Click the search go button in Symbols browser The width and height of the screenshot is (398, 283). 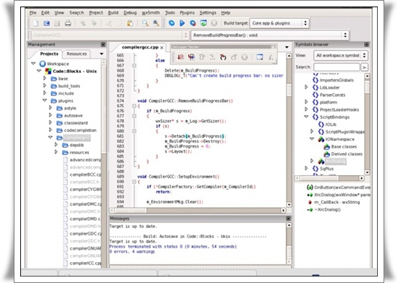(365, 67)
